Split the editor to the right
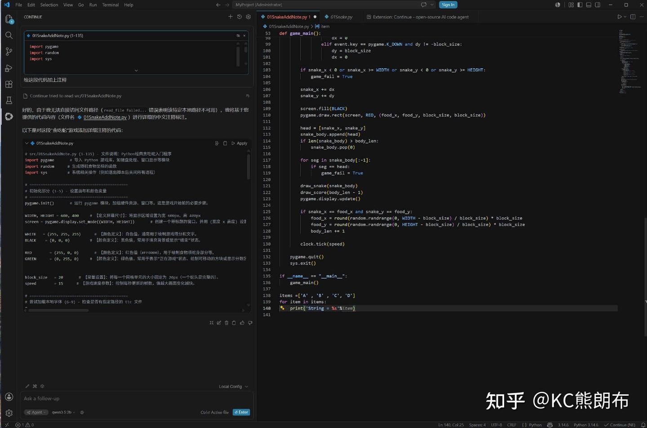This screenshot has height=428, width=647. (633, 17)
